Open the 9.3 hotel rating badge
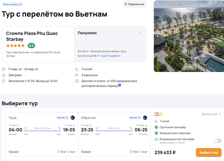The image size is (224, 161). (31, 46)
